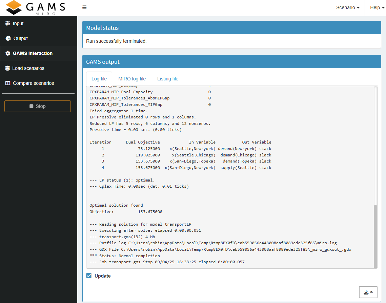Go to Output section
The image size is (386, 303).
click(20, 38)
